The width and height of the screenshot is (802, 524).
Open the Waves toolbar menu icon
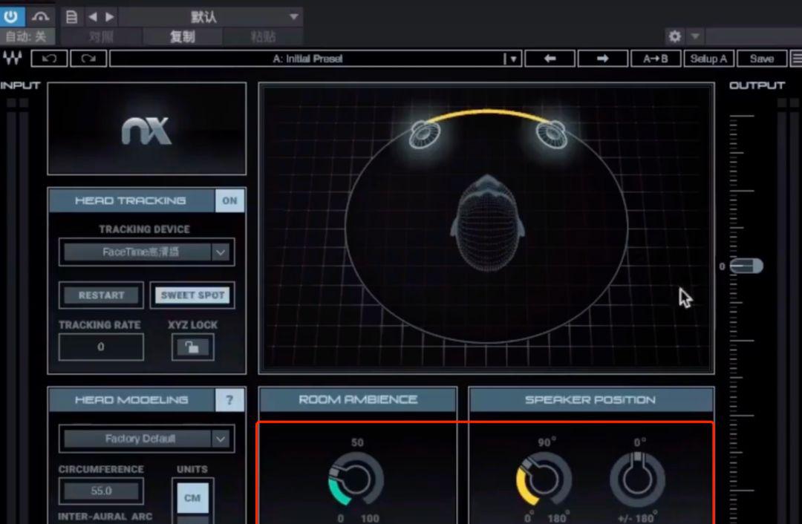coord(796,59)
